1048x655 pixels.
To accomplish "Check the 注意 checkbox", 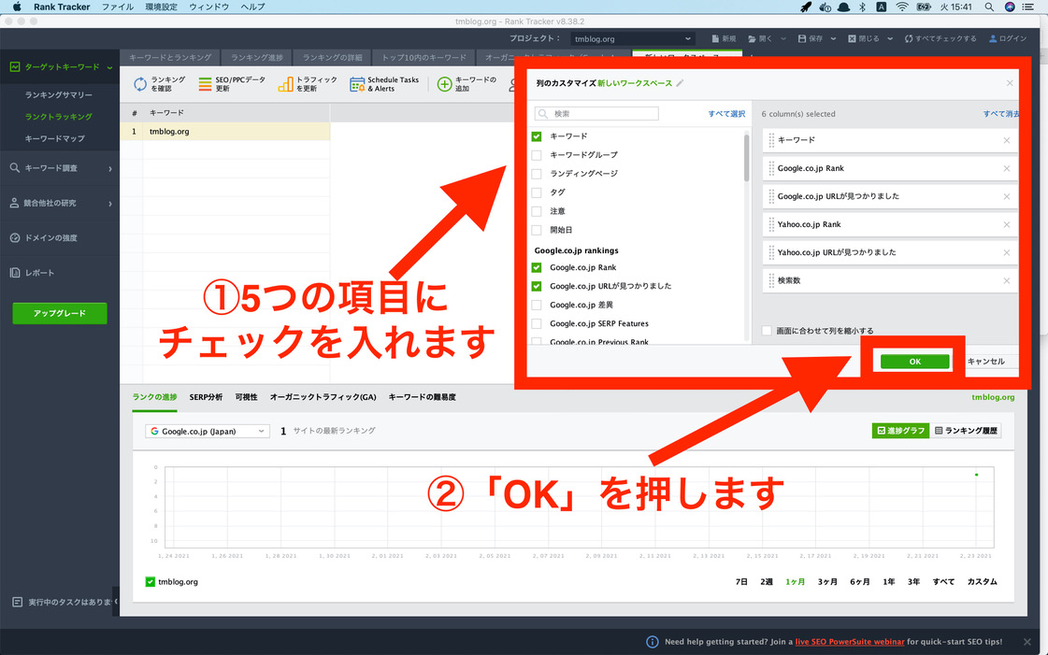I will click(536, 211).
